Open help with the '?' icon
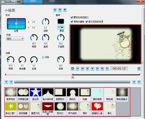This screenshot has height=119, width=145. (60, 10)
